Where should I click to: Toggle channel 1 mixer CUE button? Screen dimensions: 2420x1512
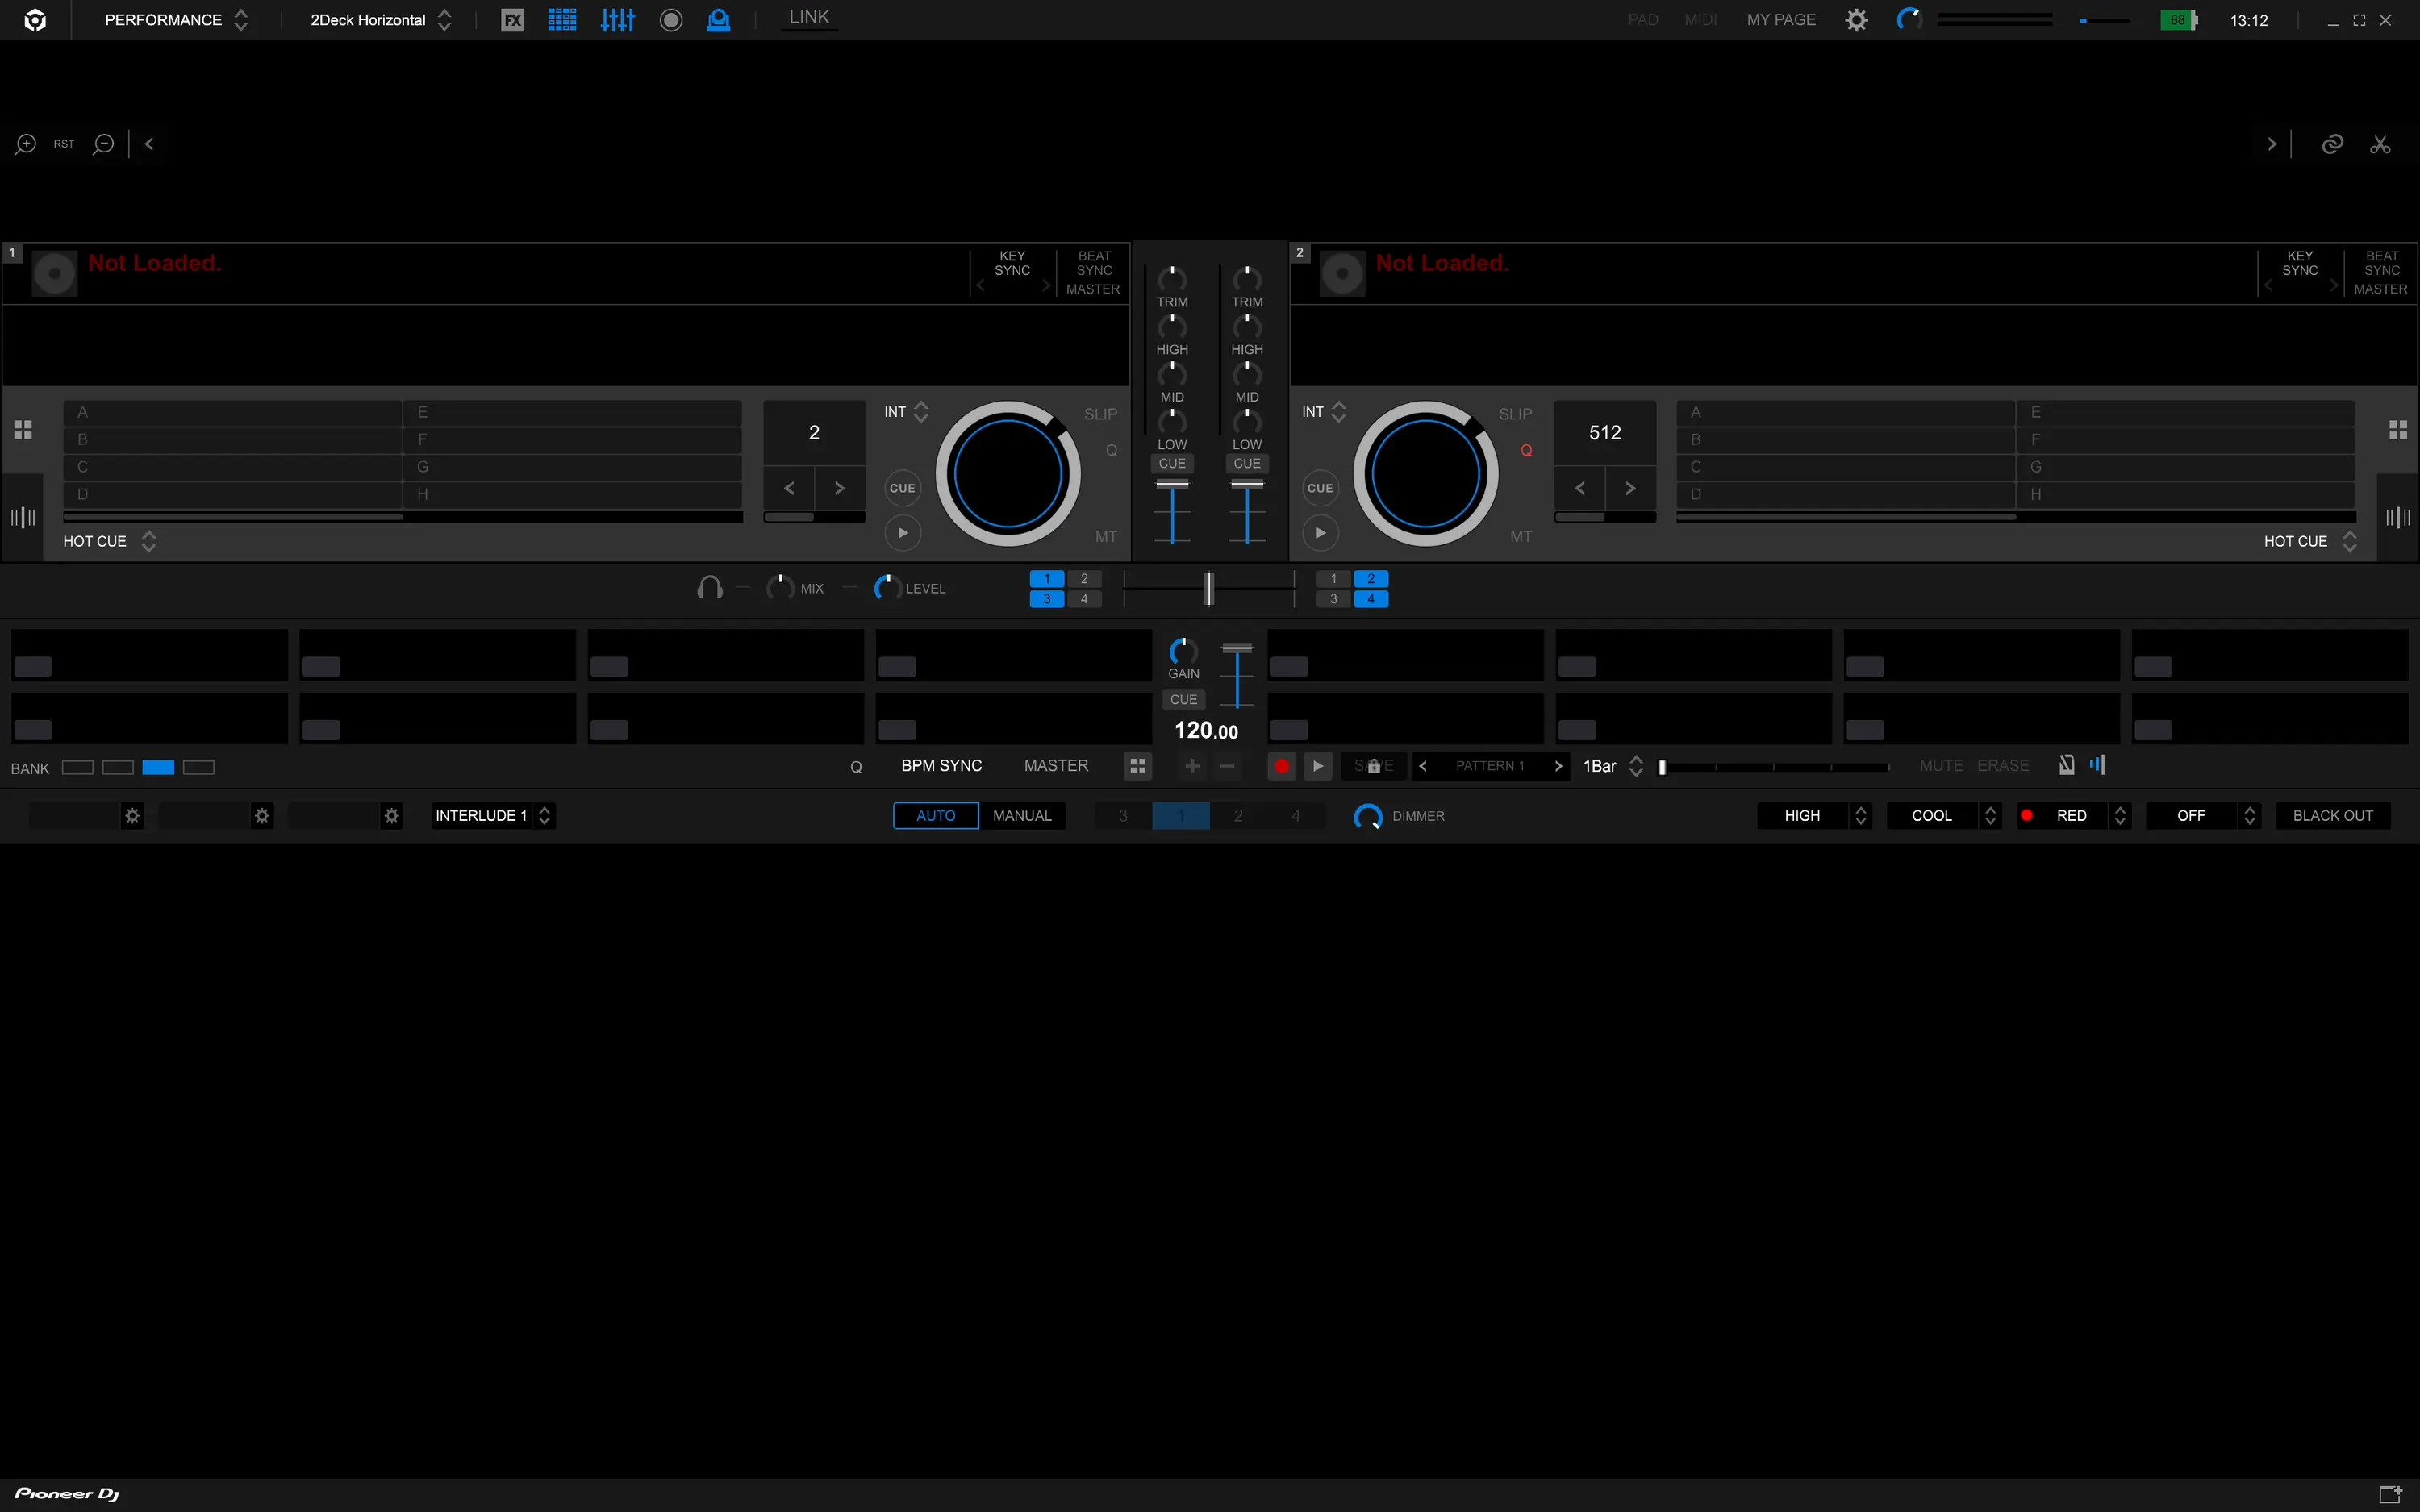tap(1171, 464)
